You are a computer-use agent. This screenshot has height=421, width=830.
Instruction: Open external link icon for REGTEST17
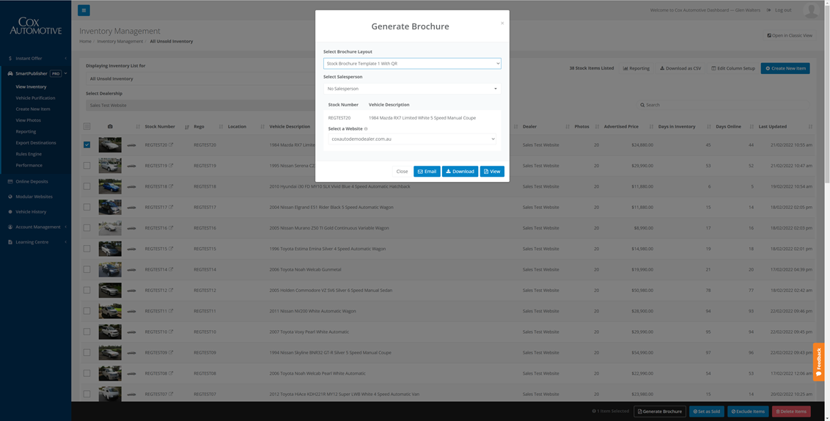pyautogui.click(x=171, y=207)
